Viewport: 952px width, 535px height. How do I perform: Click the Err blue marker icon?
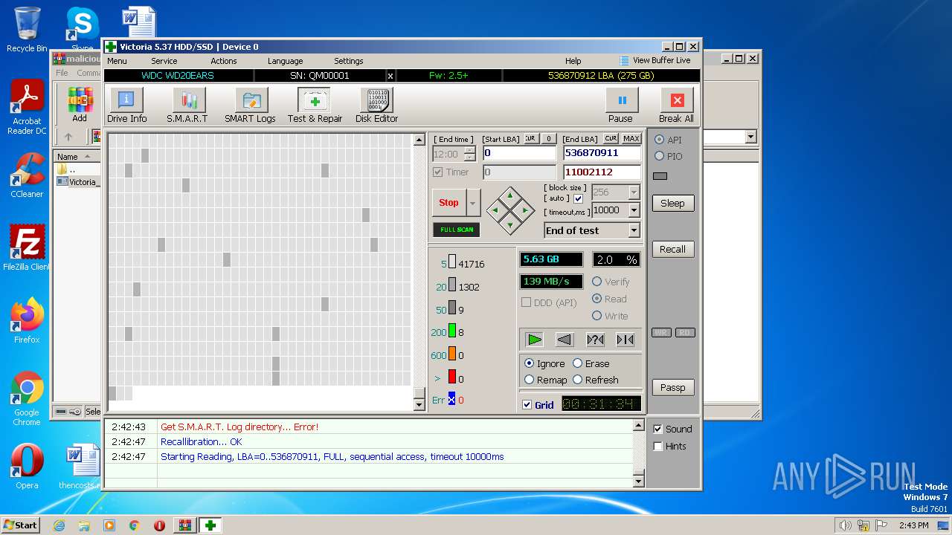coord(451,399)
